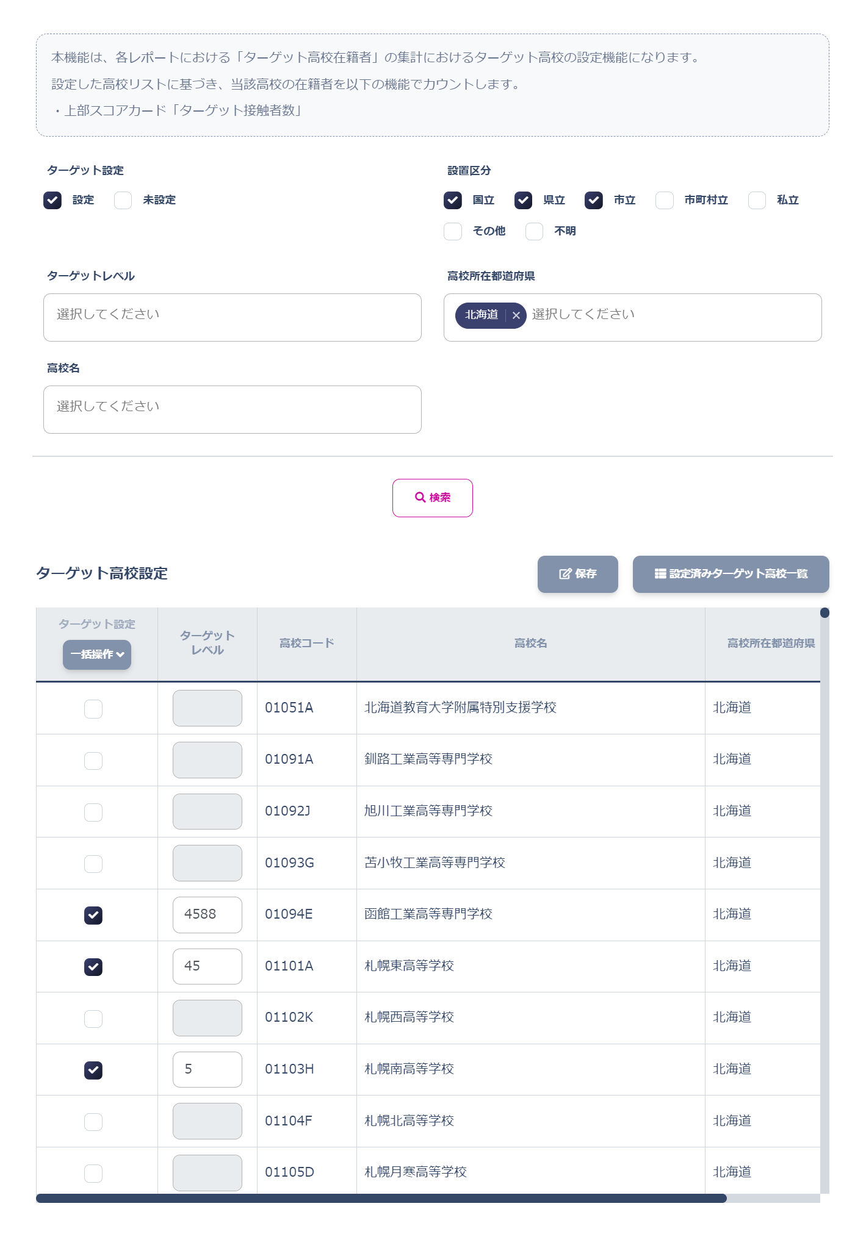Click the table's horizontal scrollbar thumb
This screenshot has width=866, height=1234.
click(381, 1198)
